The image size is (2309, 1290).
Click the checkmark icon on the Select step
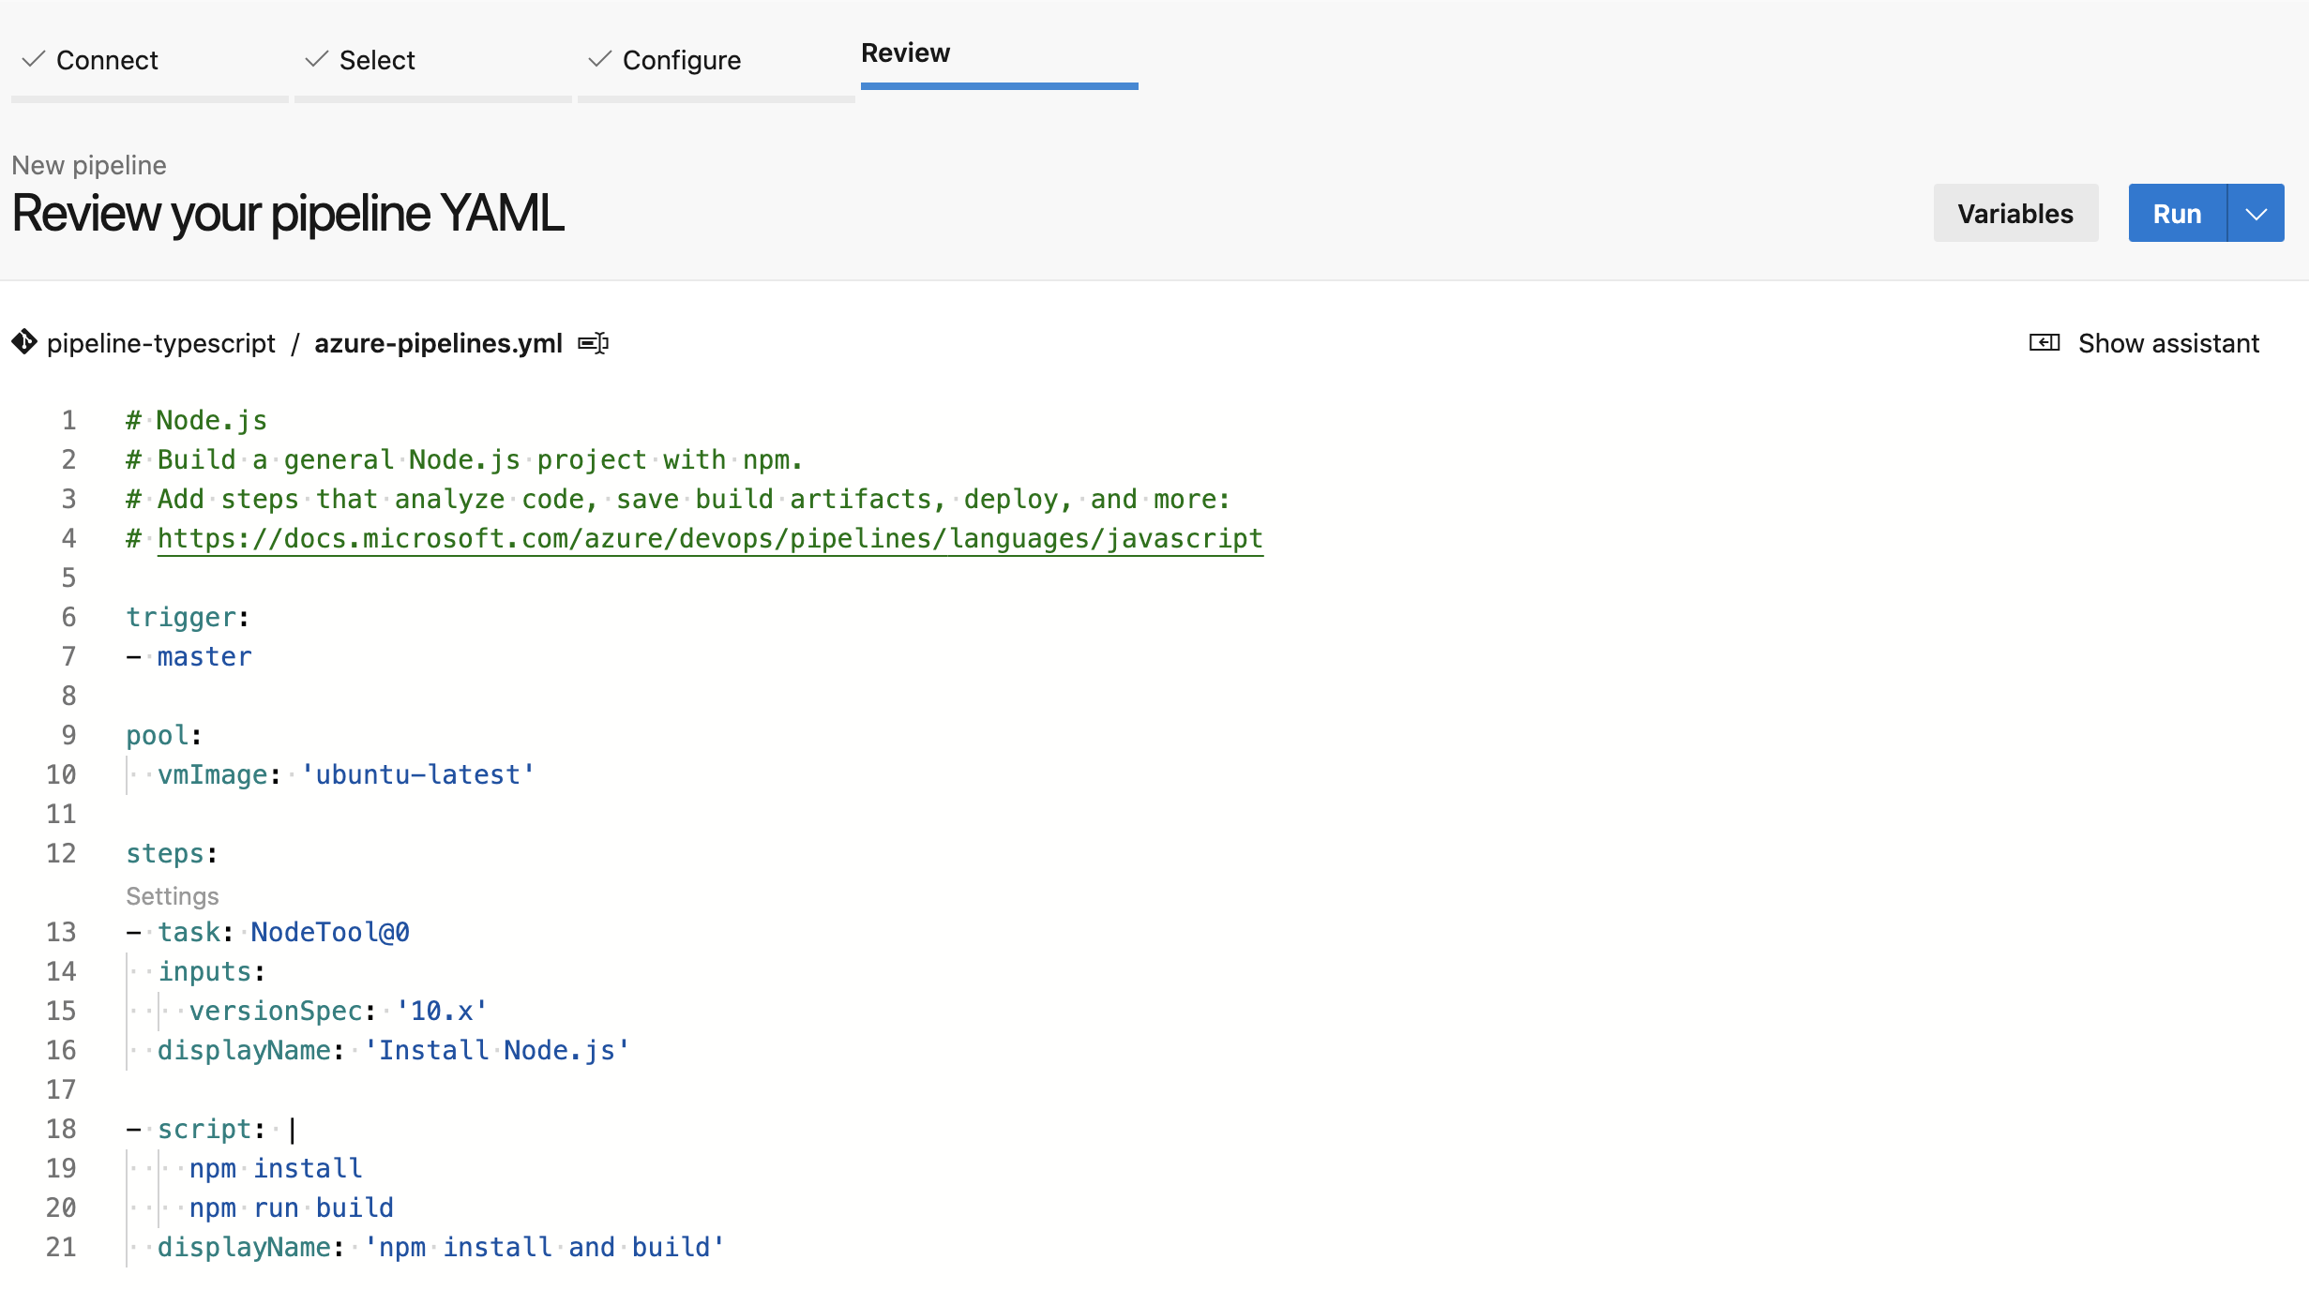(x=317, y=59)
